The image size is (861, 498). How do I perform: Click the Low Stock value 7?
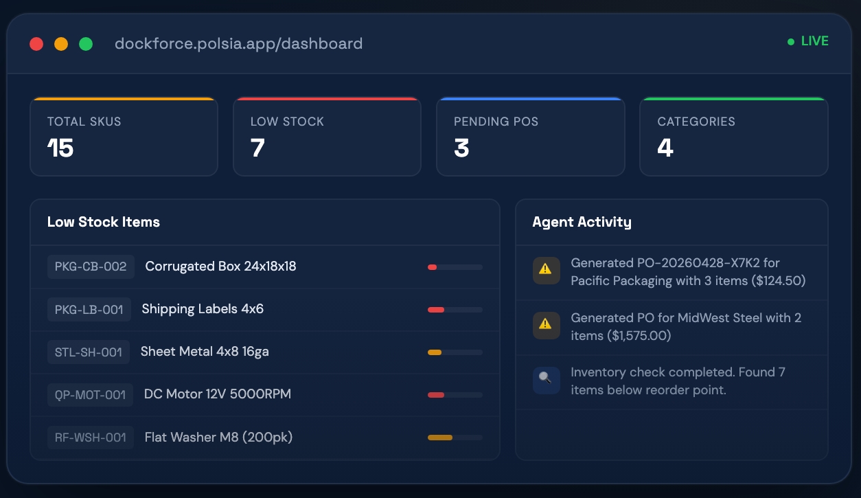pos(257,148)
